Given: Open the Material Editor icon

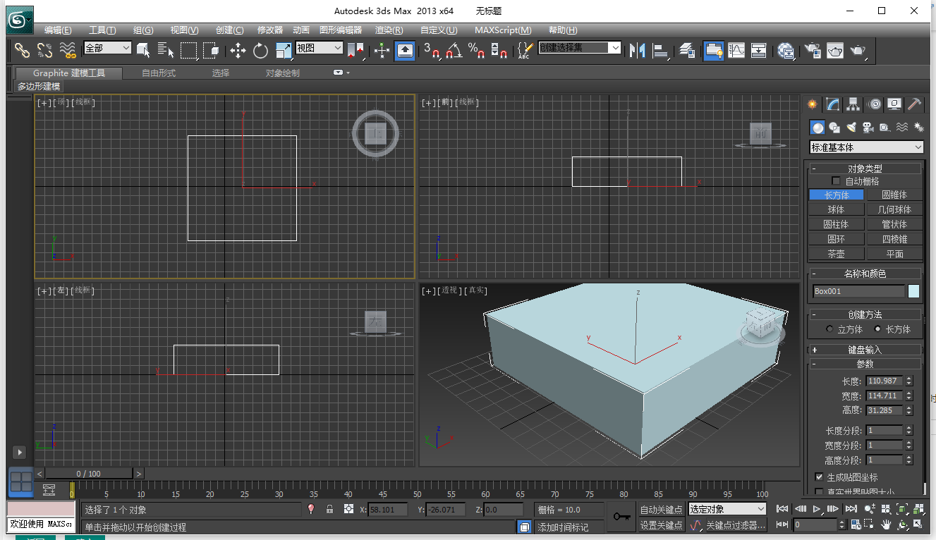Looking at the screenshot, I should (786, 50).
